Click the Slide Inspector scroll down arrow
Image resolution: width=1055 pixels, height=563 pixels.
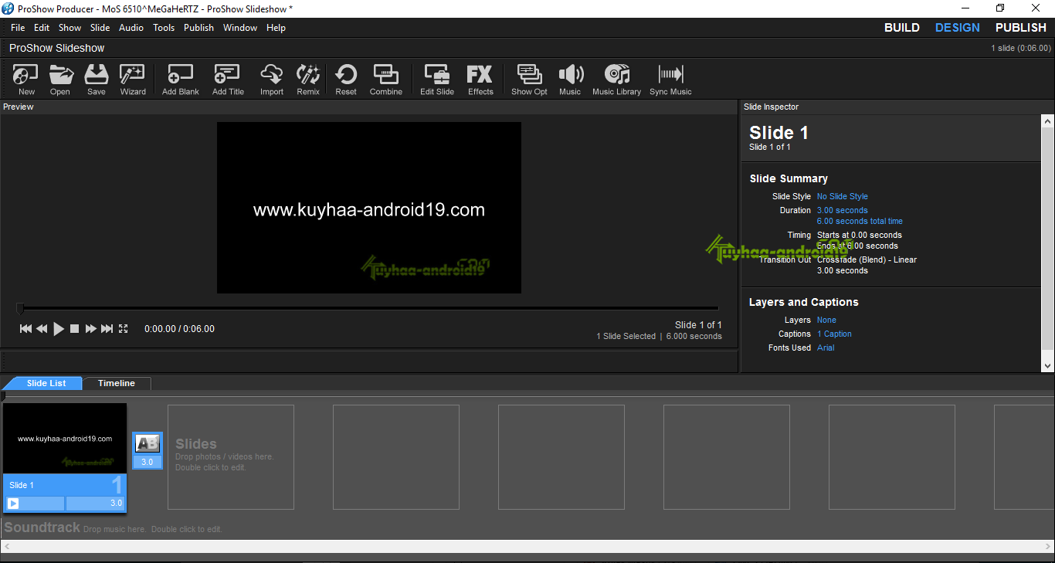coord(1048,365)
